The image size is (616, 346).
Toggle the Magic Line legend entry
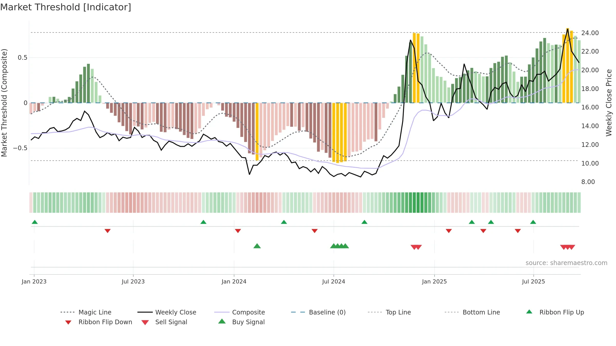coord(86,312)
